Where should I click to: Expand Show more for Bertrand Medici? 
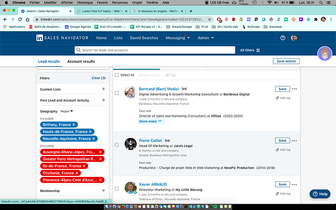click(150, 121)
